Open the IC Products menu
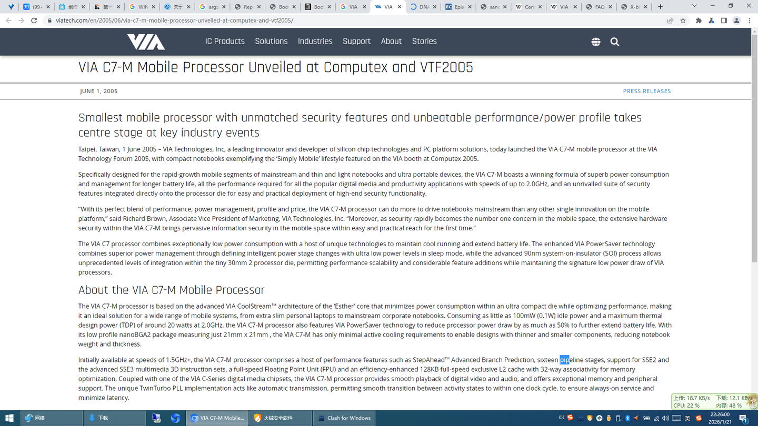 click(225, 41)
